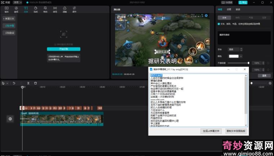The width and height of the screenshot is (274, 156).
Task: Open the 调节 (Adjust) panel icon
Action: click(75, 9)
